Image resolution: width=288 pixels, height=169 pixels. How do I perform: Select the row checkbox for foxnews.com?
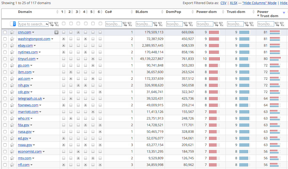tap(5, 105)
